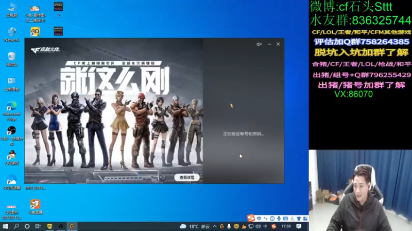Click the microphone icon in the system tray

pos(229,226)
